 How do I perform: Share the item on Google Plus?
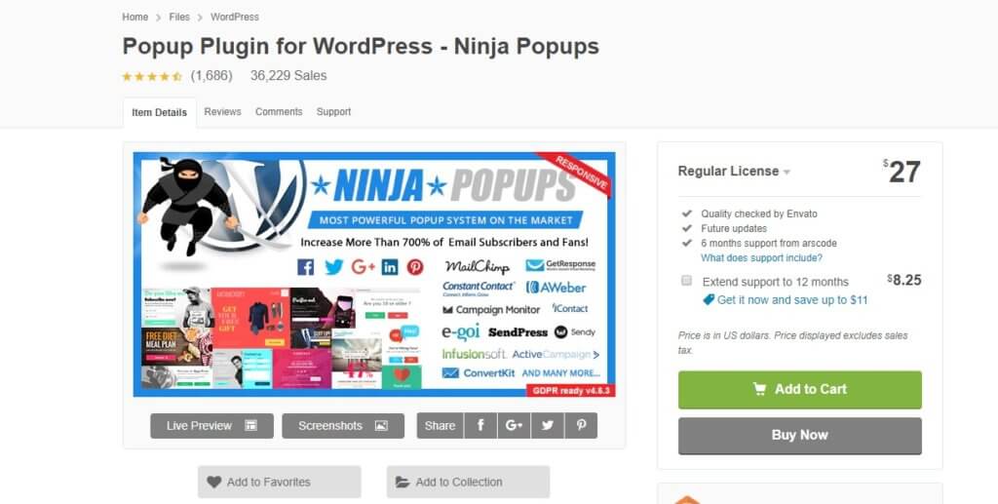(515, 426)
